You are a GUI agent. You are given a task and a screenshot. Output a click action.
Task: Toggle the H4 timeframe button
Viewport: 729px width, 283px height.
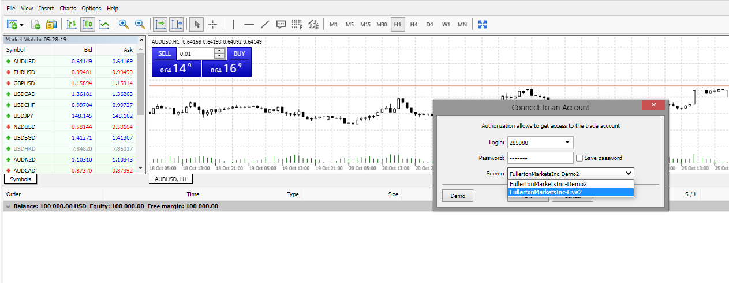pos(413,24)
